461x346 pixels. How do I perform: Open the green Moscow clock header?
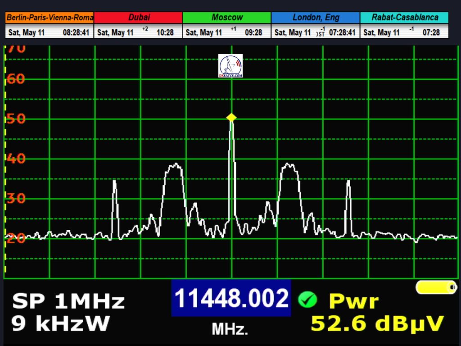[227, 18]
